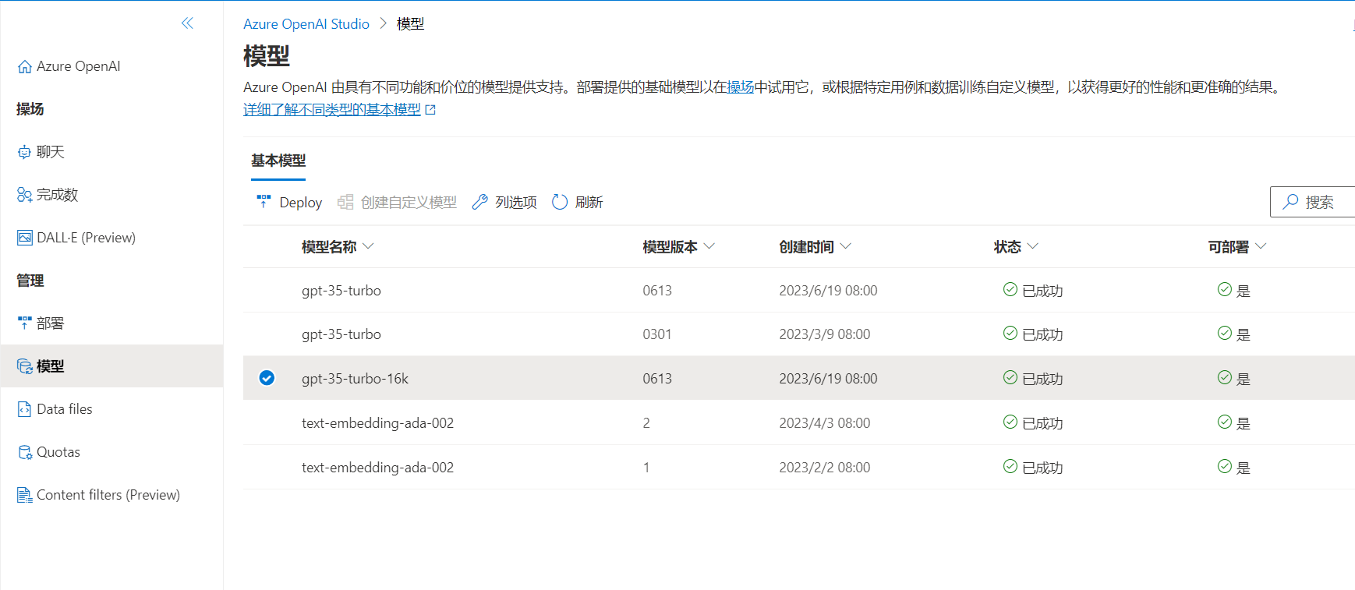The image size is (1355, 590).
Task: Switch to the 基本模型 tab
Action: tap(278, 161)
